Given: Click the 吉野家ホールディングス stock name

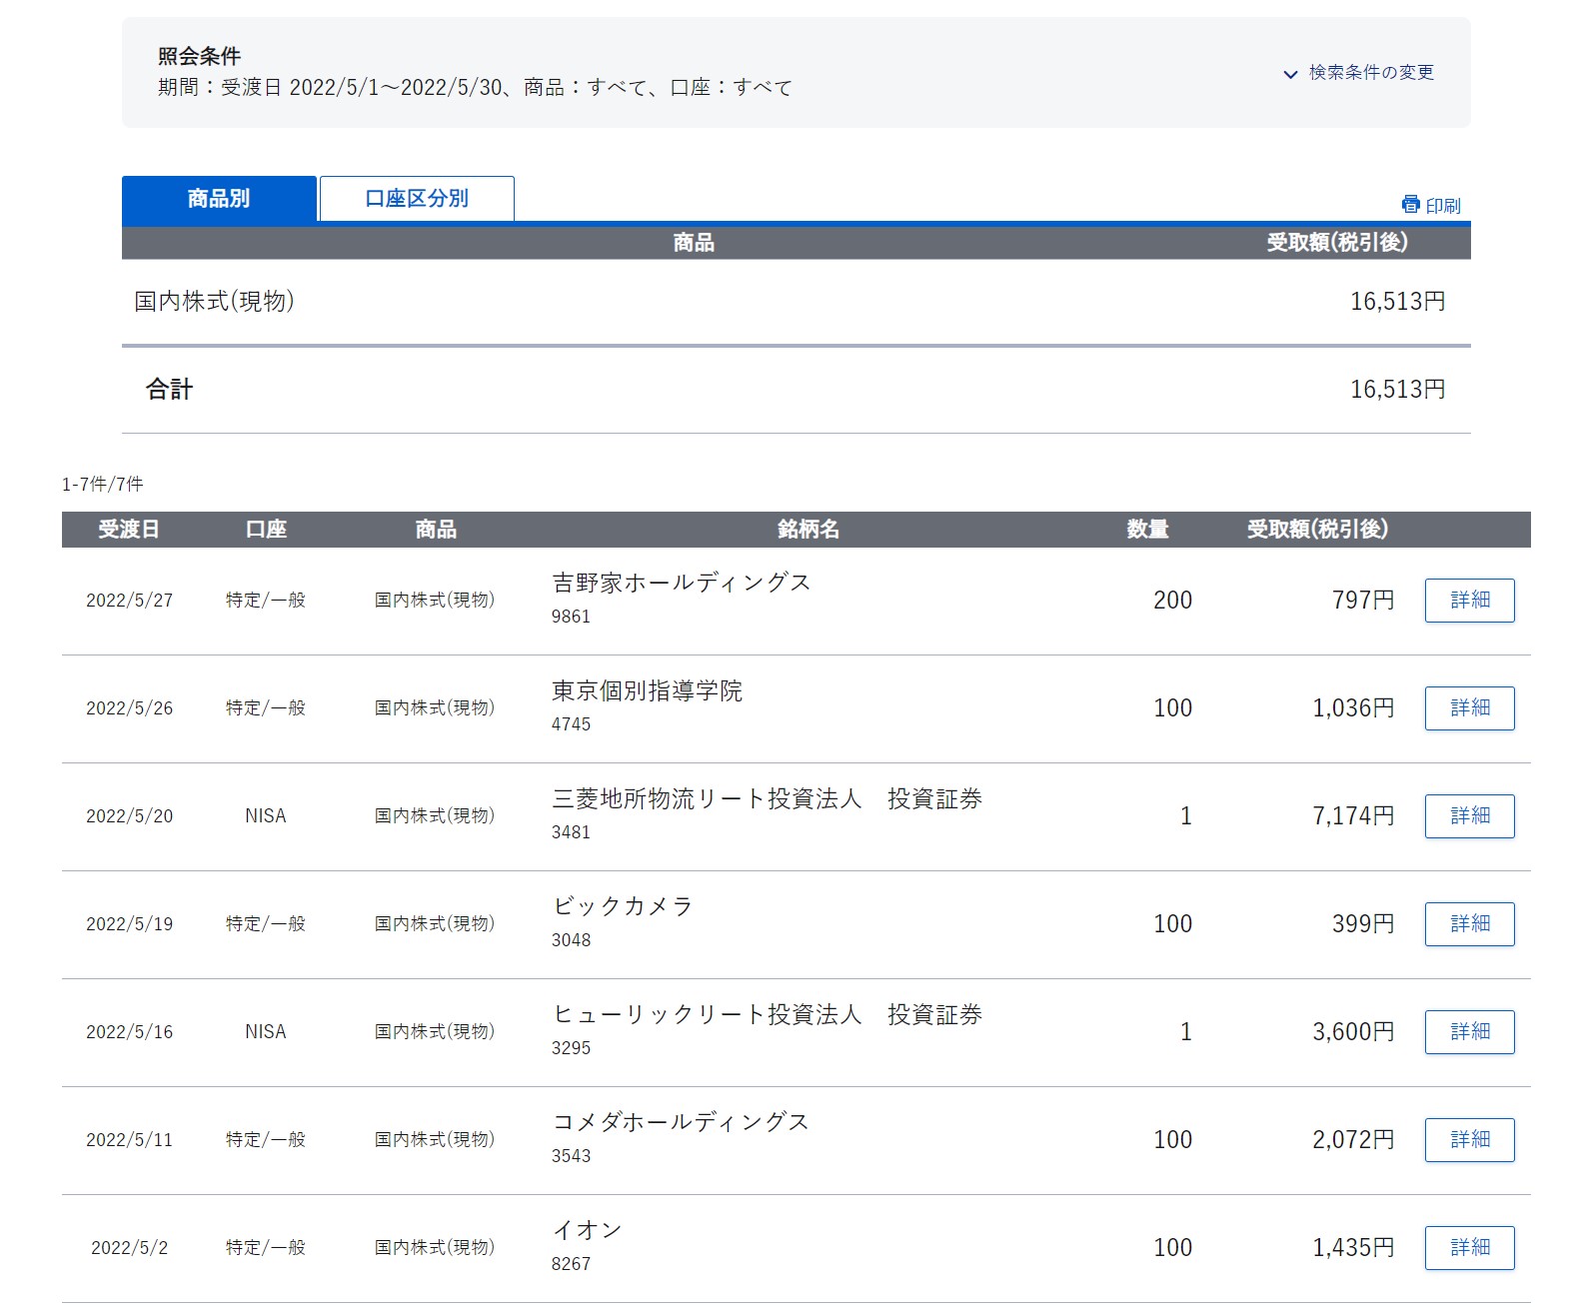Looking at the screenshot, I should pyautogui.click(x=681, y=583).
